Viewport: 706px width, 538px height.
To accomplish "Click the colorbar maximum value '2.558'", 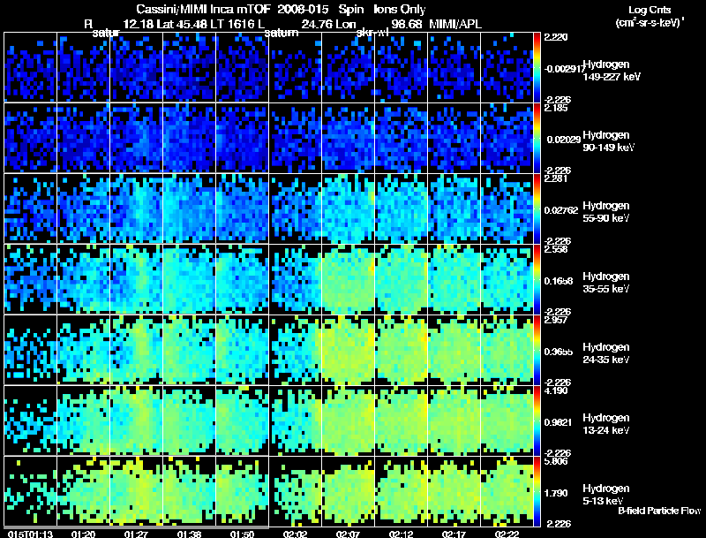I will click(556, 249).
